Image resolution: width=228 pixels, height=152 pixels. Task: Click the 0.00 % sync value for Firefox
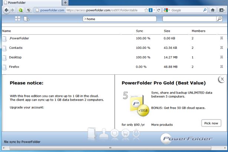141,67
